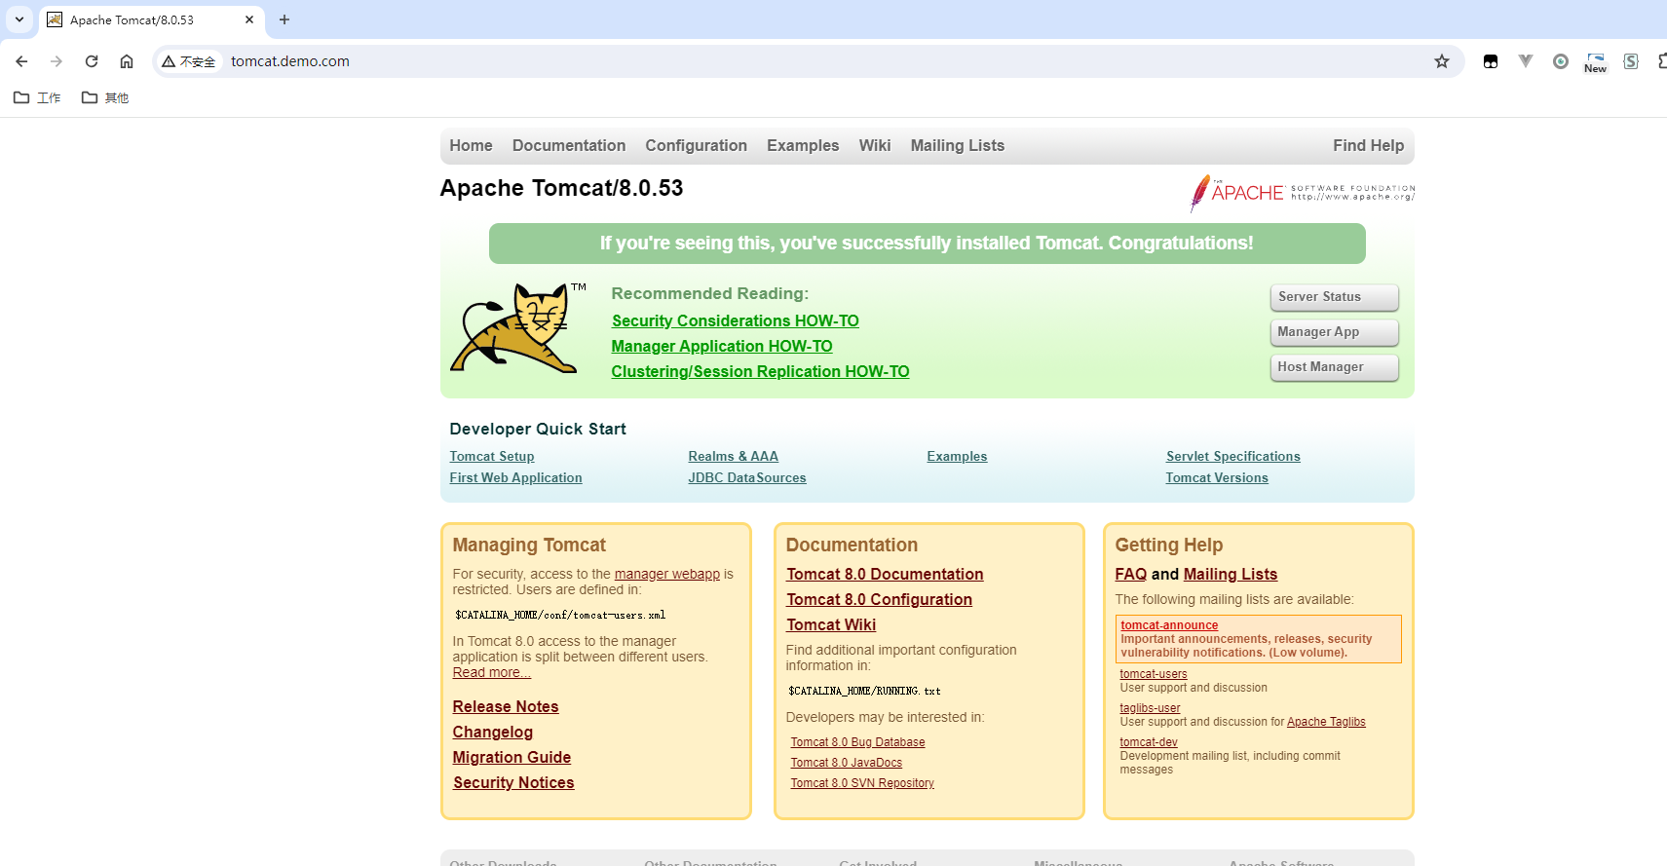Reload the Tomcat page
This screenshot has width=1667, height=866.
(x=92, y=61)
